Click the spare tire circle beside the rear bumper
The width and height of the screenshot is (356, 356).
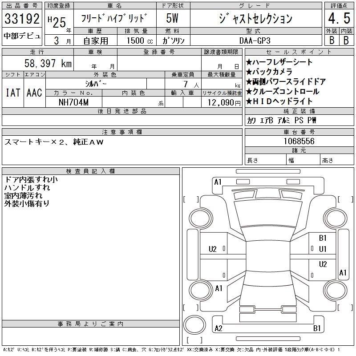193,326
